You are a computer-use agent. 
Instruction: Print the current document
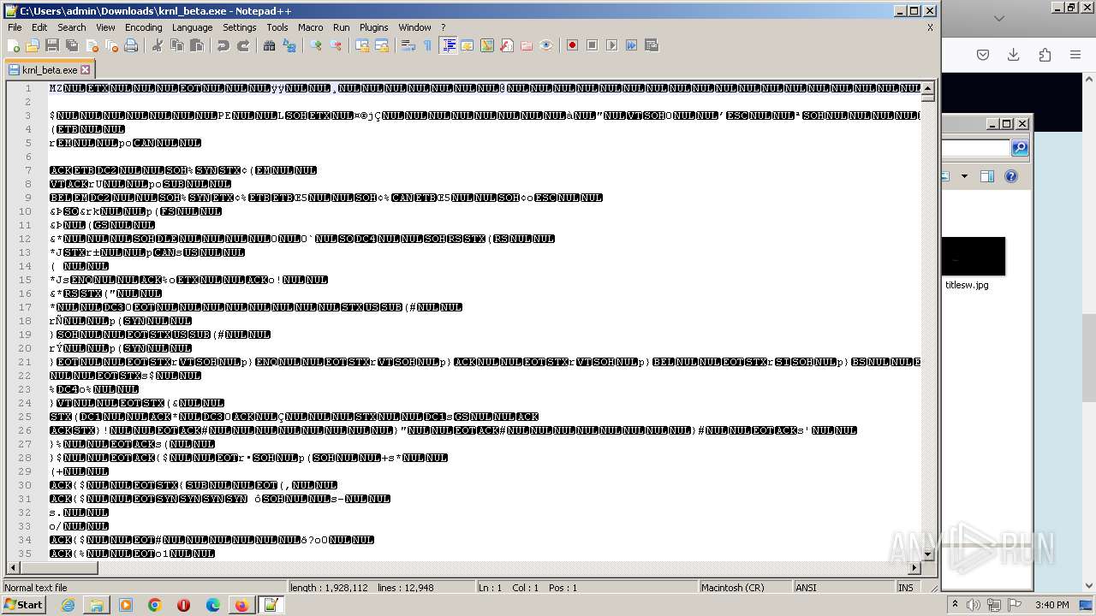click(x=131, y=45)
